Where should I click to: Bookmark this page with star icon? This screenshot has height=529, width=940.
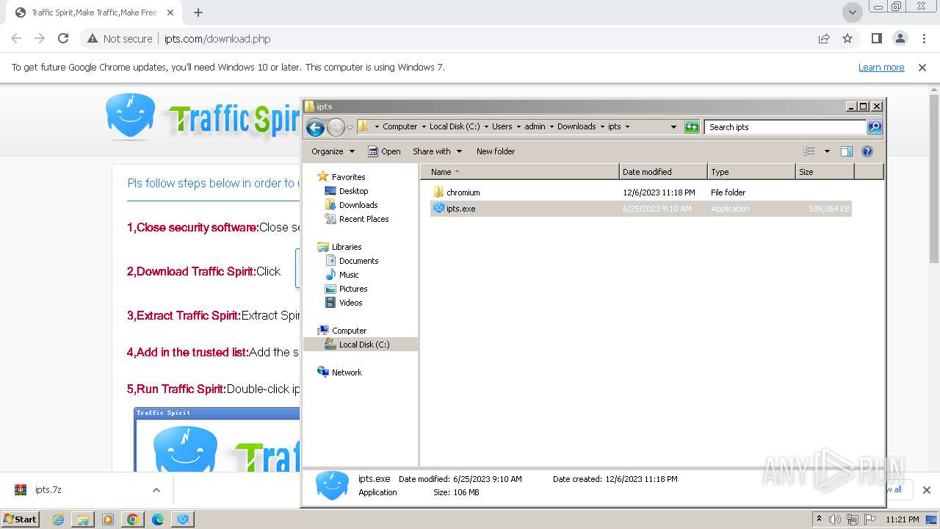click(x=847, y=39)
